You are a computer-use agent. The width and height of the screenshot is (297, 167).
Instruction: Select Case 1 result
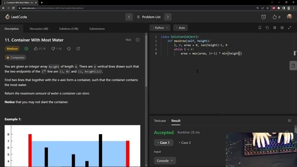click(164, 142)
